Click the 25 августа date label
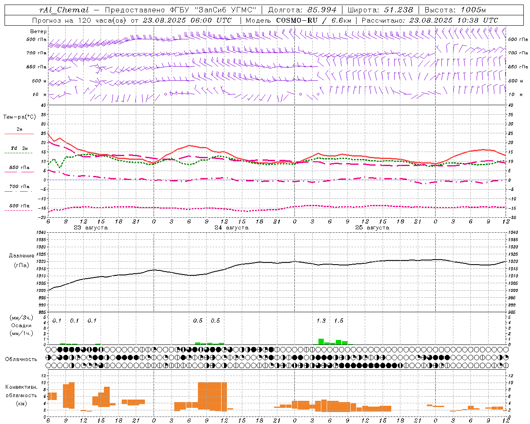 [372, 228]
